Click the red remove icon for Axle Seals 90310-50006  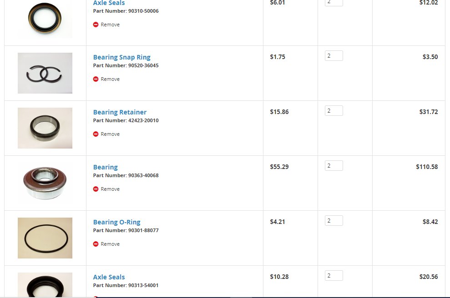[96, 25]
